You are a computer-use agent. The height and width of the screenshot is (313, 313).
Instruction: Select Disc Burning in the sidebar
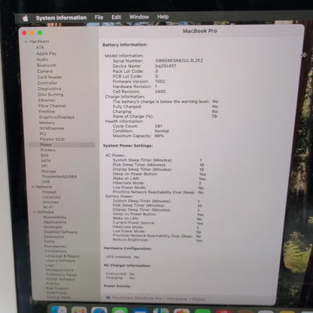tap(50, 95)
